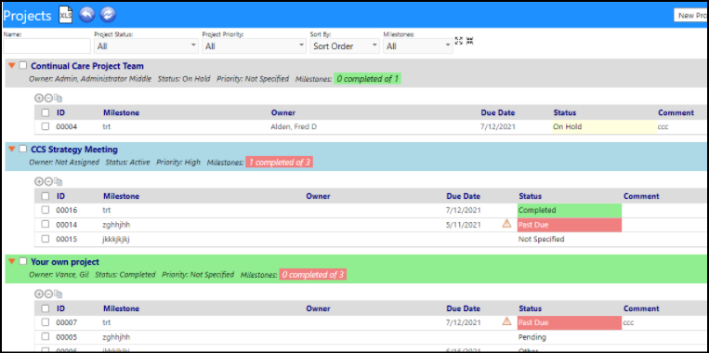
Task: Click red '1 completed of 3' badge
Action: 279,162
